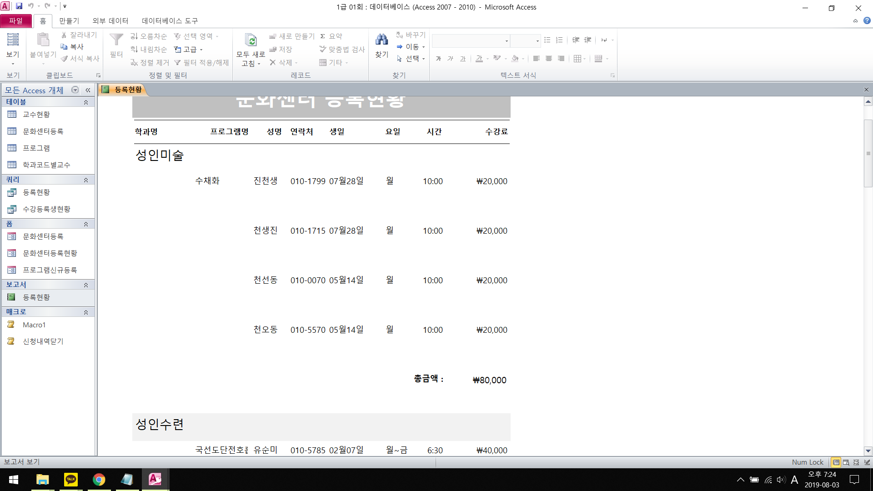Collapse the 테이블 group in navigation pane
The height and width of the screenshot is (491, 873).
(85, 102)
